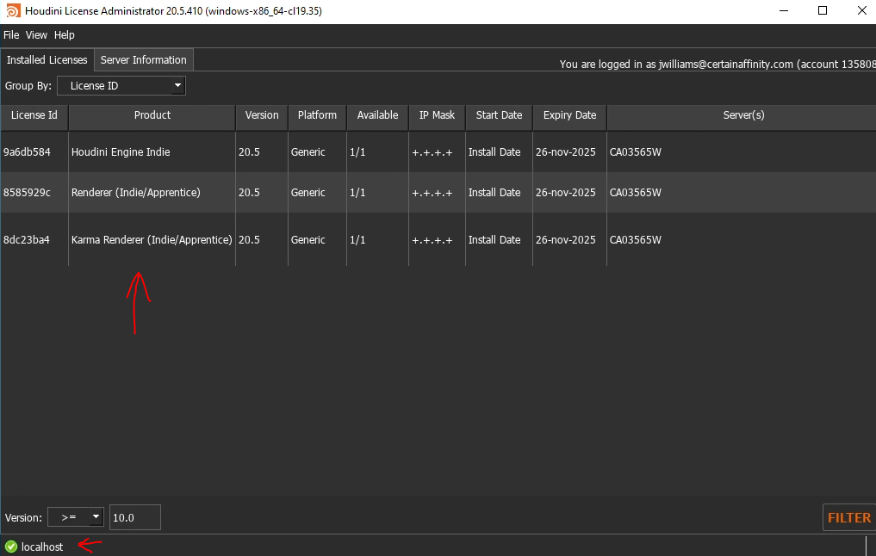Click Install Date in Karma Renderer row

pos(494,240)
